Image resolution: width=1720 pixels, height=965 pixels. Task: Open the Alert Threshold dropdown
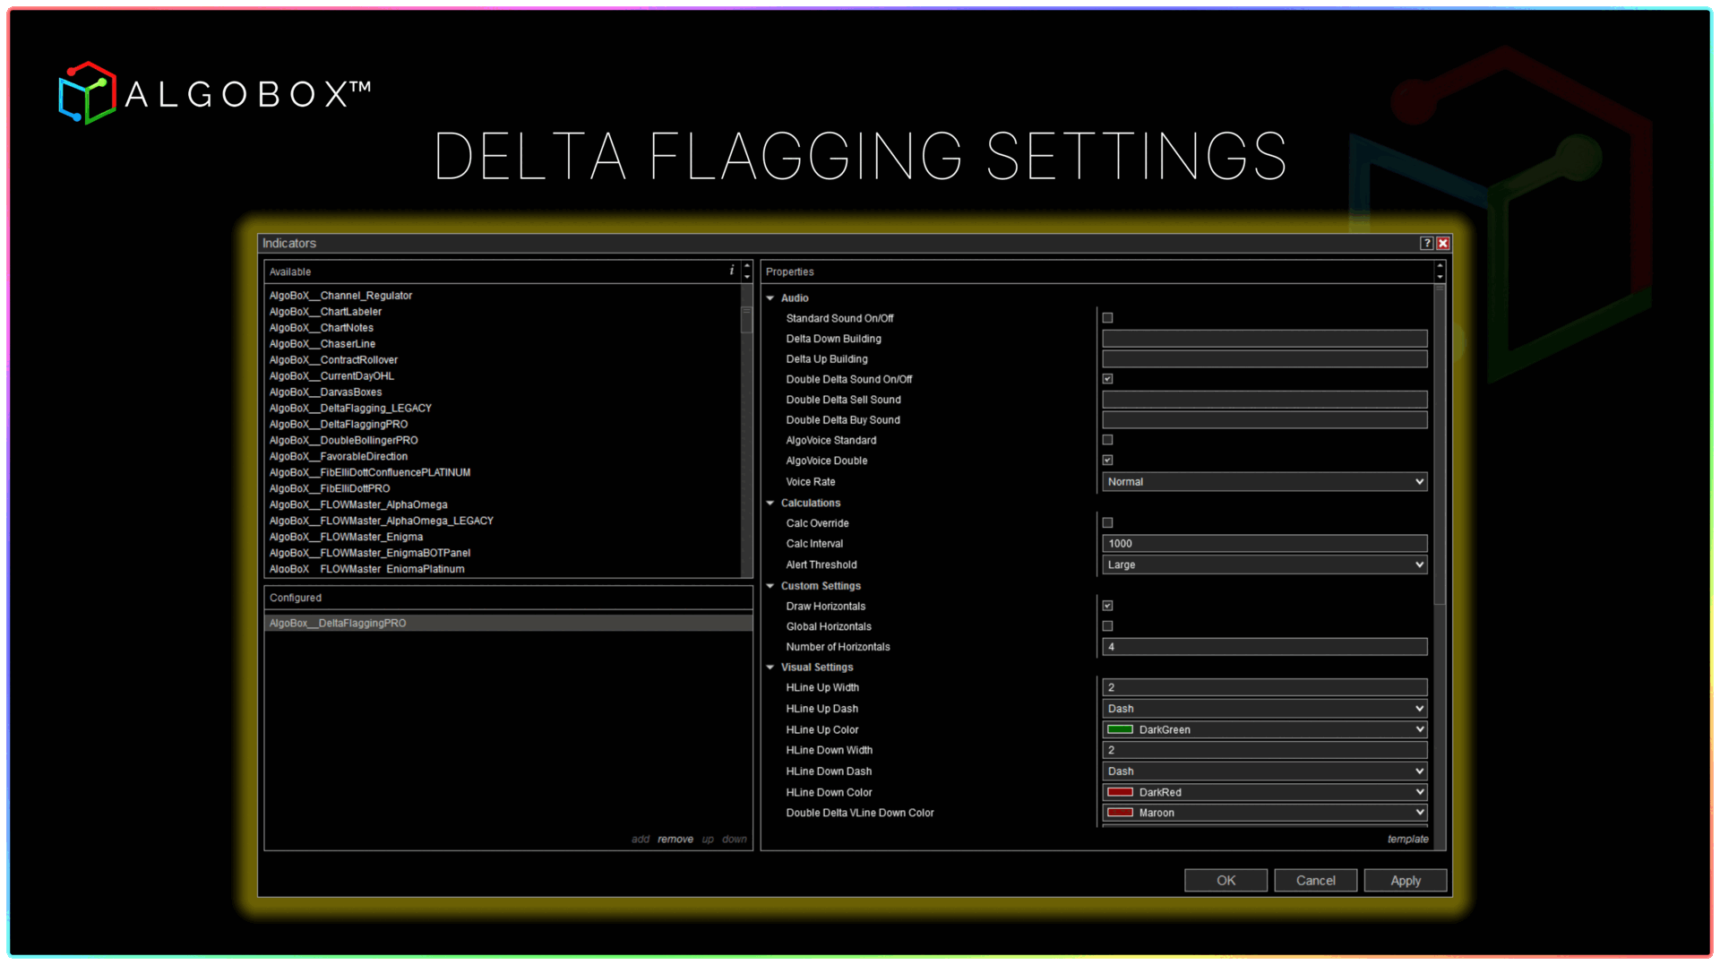point(1263,564)
